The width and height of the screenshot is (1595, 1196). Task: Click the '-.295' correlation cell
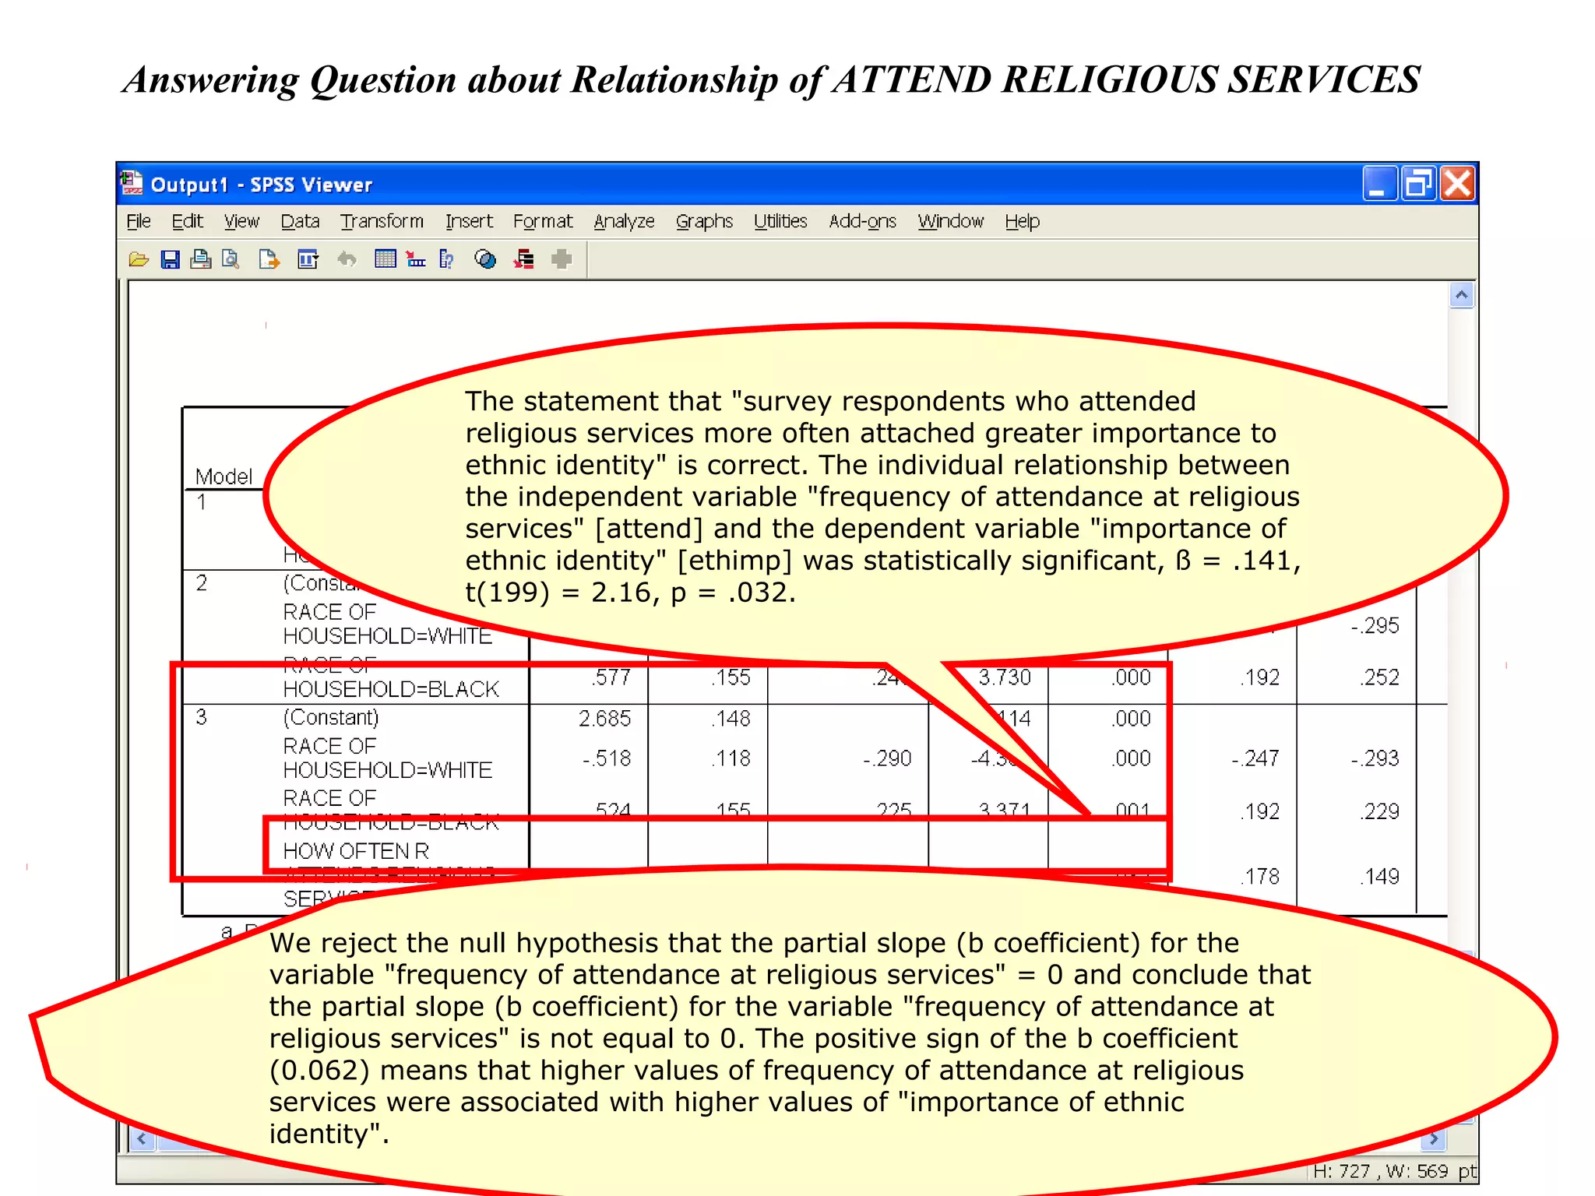[x=1375, y=625]
